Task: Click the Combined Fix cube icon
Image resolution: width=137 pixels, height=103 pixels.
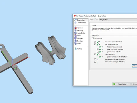Action: point(75,23)
